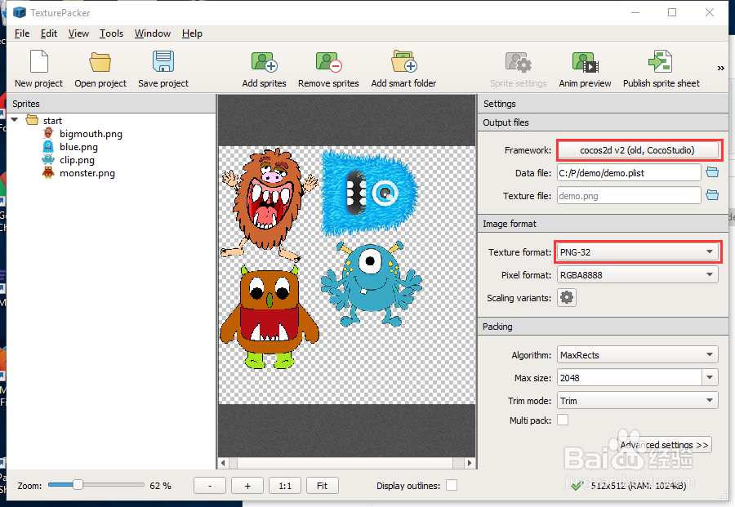Open the Trim mode dropdown

[x=638, y=401]
